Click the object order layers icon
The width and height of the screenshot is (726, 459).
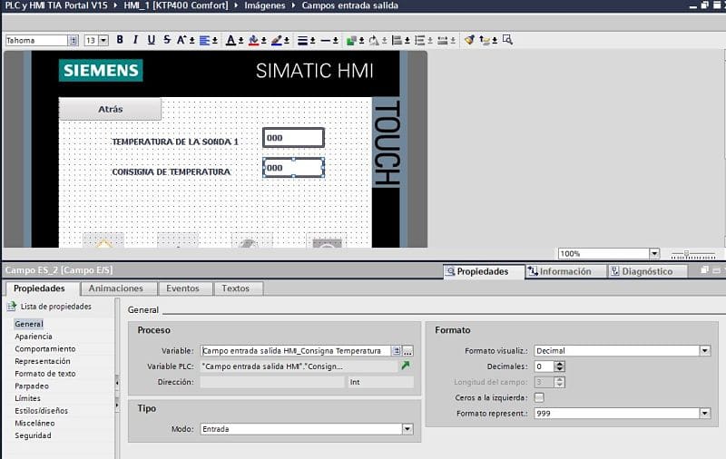351,40
